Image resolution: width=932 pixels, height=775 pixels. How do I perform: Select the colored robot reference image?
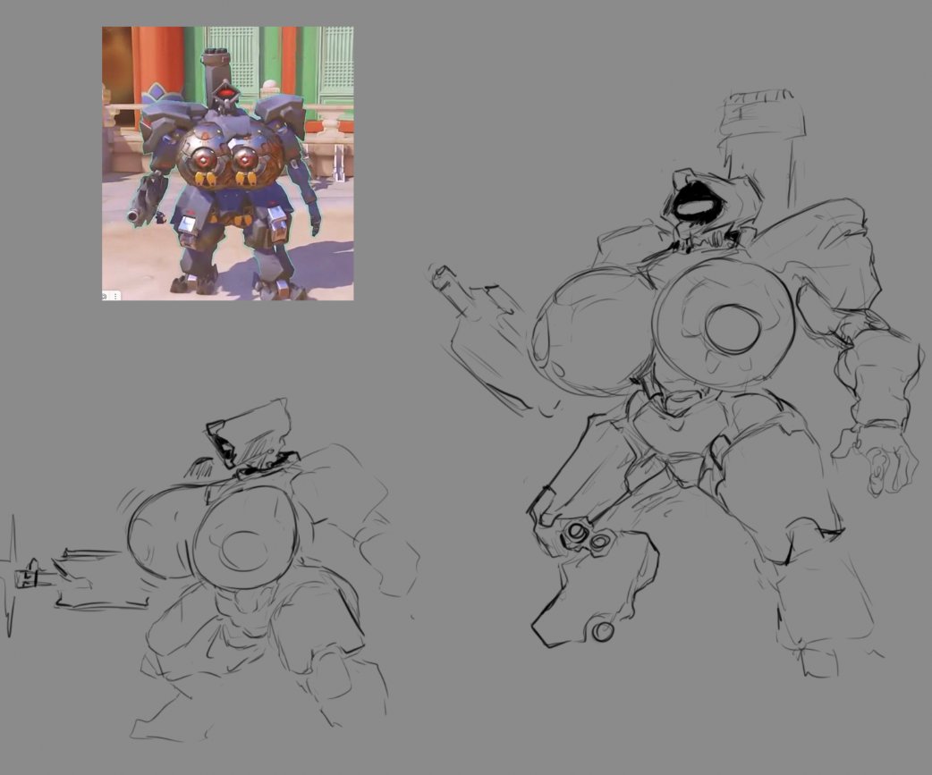[x=228, y=164]
